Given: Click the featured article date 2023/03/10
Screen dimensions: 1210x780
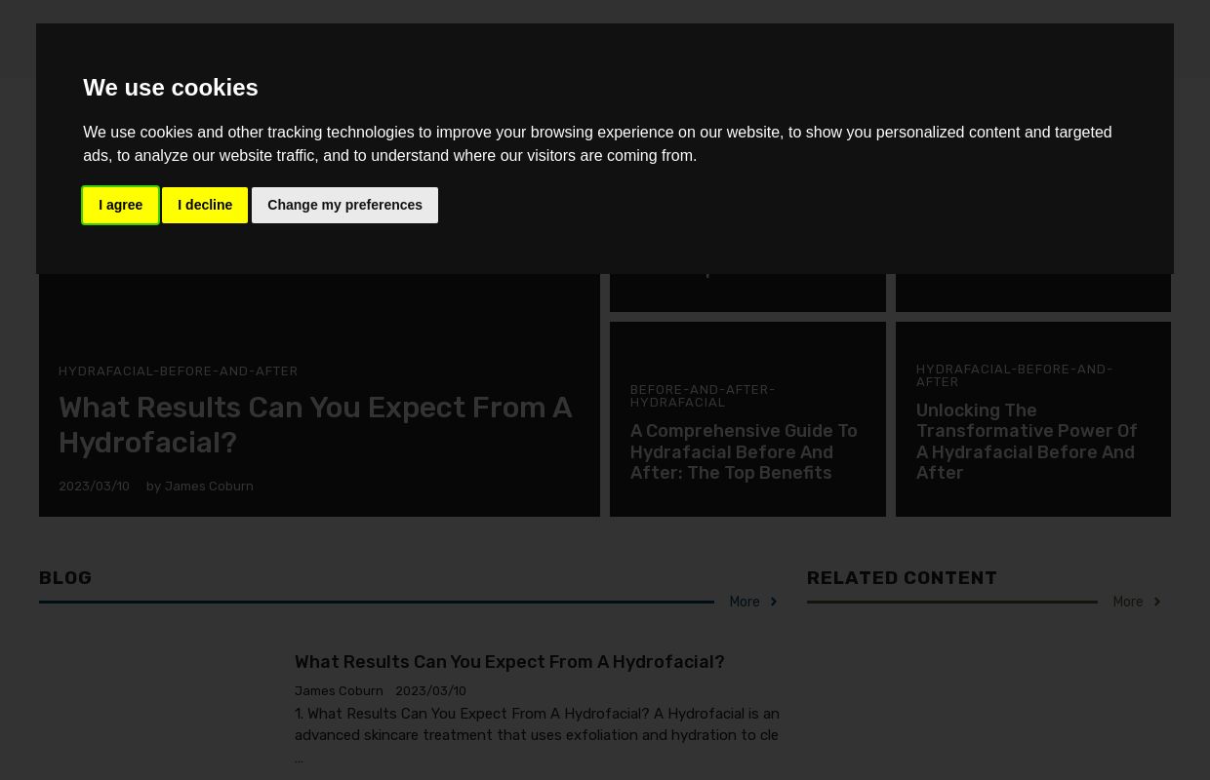Looking at the screenshot, I should pos(94,487).
